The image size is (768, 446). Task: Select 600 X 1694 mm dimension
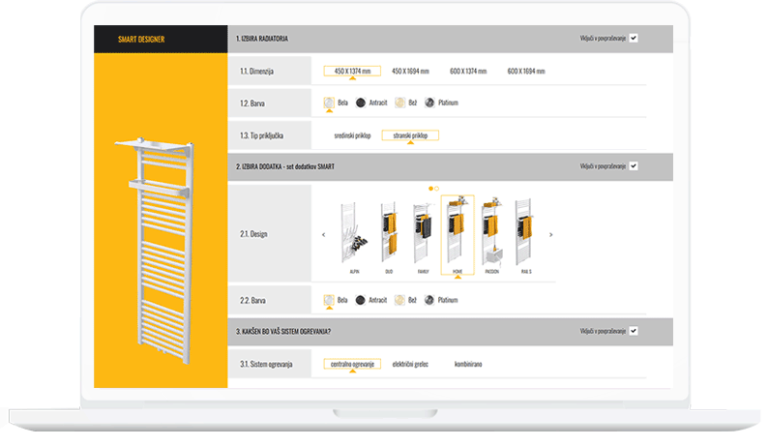[x=528, y=72]
